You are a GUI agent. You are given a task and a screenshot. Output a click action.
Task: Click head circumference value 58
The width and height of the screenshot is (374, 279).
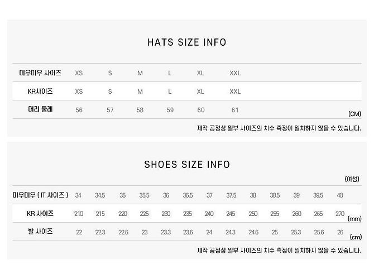point(140,110)
